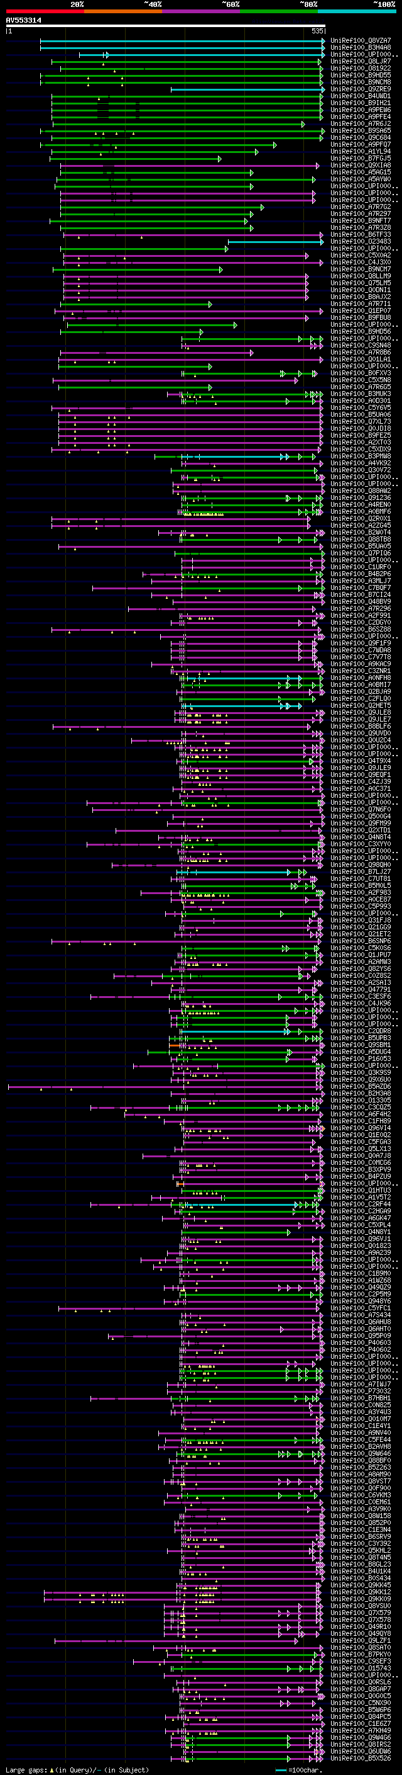Select the UniRef100_A7R6J2 label
The width and height of the screenshot is (402, 1775).
360,124
